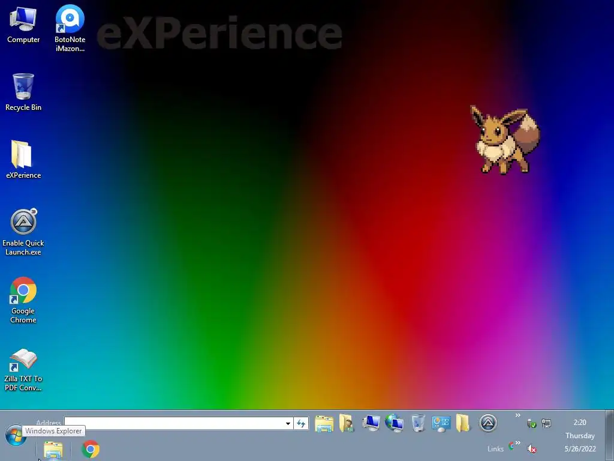Click the Address bar Go/refresh button
The width and height of the screenshot is (614, 461).
pos(301,423)
